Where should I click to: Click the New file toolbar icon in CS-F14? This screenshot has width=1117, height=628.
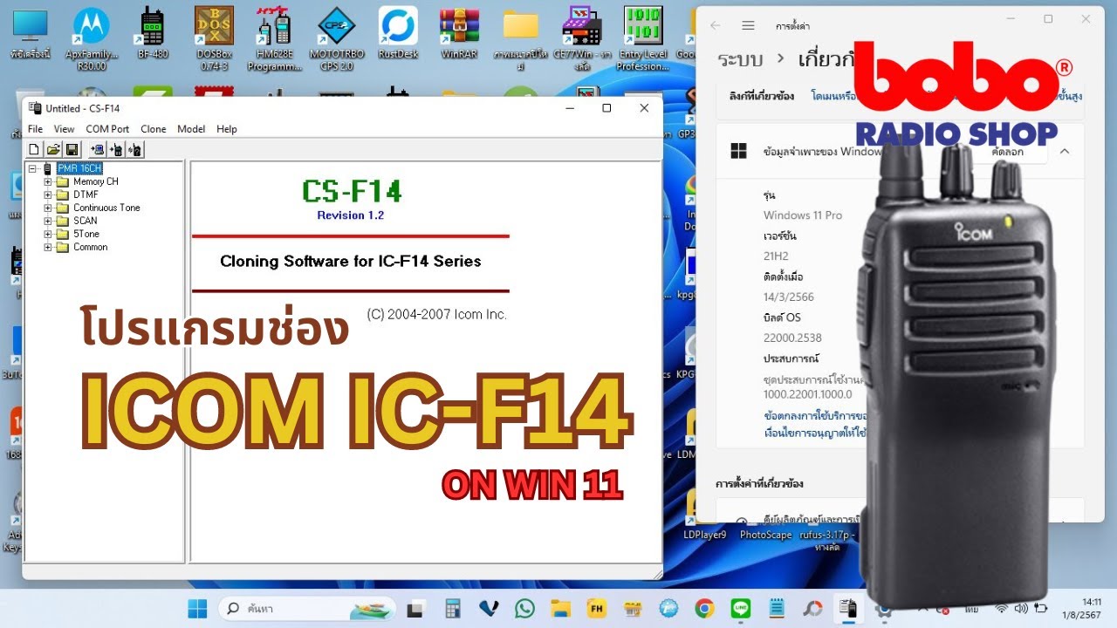pyautogui.click(x=34, y=150)
